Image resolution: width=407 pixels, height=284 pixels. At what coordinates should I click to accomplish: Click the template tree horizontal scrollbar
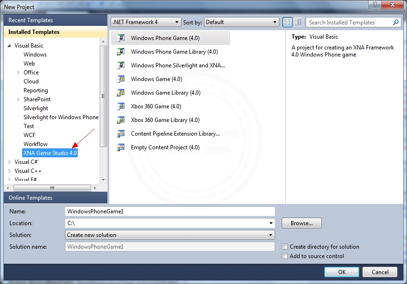(x=52, y=188)
